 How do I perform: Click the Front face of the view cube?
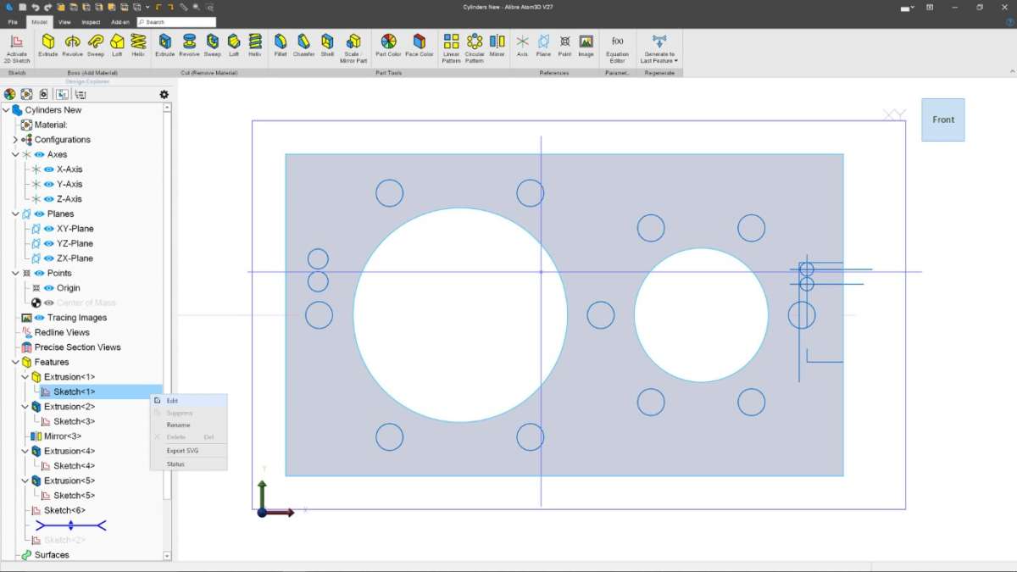943,119
